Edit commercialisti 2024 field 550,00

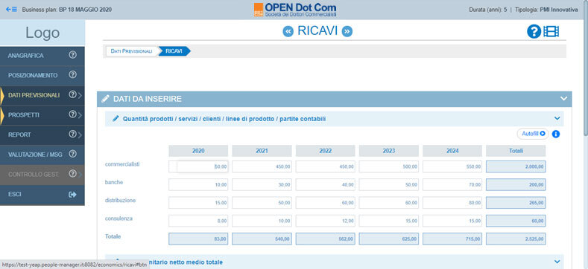click(x=452, y=166)
